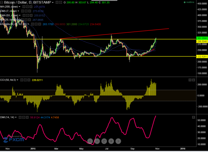Remove the MA (200, close) indicator

coord(31,7)
